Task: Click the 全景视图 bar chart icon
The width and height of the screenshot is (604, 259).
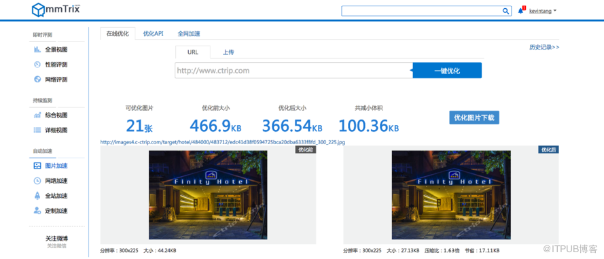Action: point(37,50)
